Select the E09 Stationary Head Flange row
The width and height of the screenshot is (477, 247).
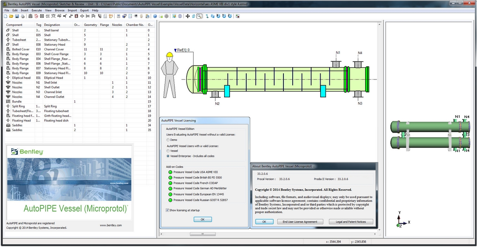click(79, 73)
